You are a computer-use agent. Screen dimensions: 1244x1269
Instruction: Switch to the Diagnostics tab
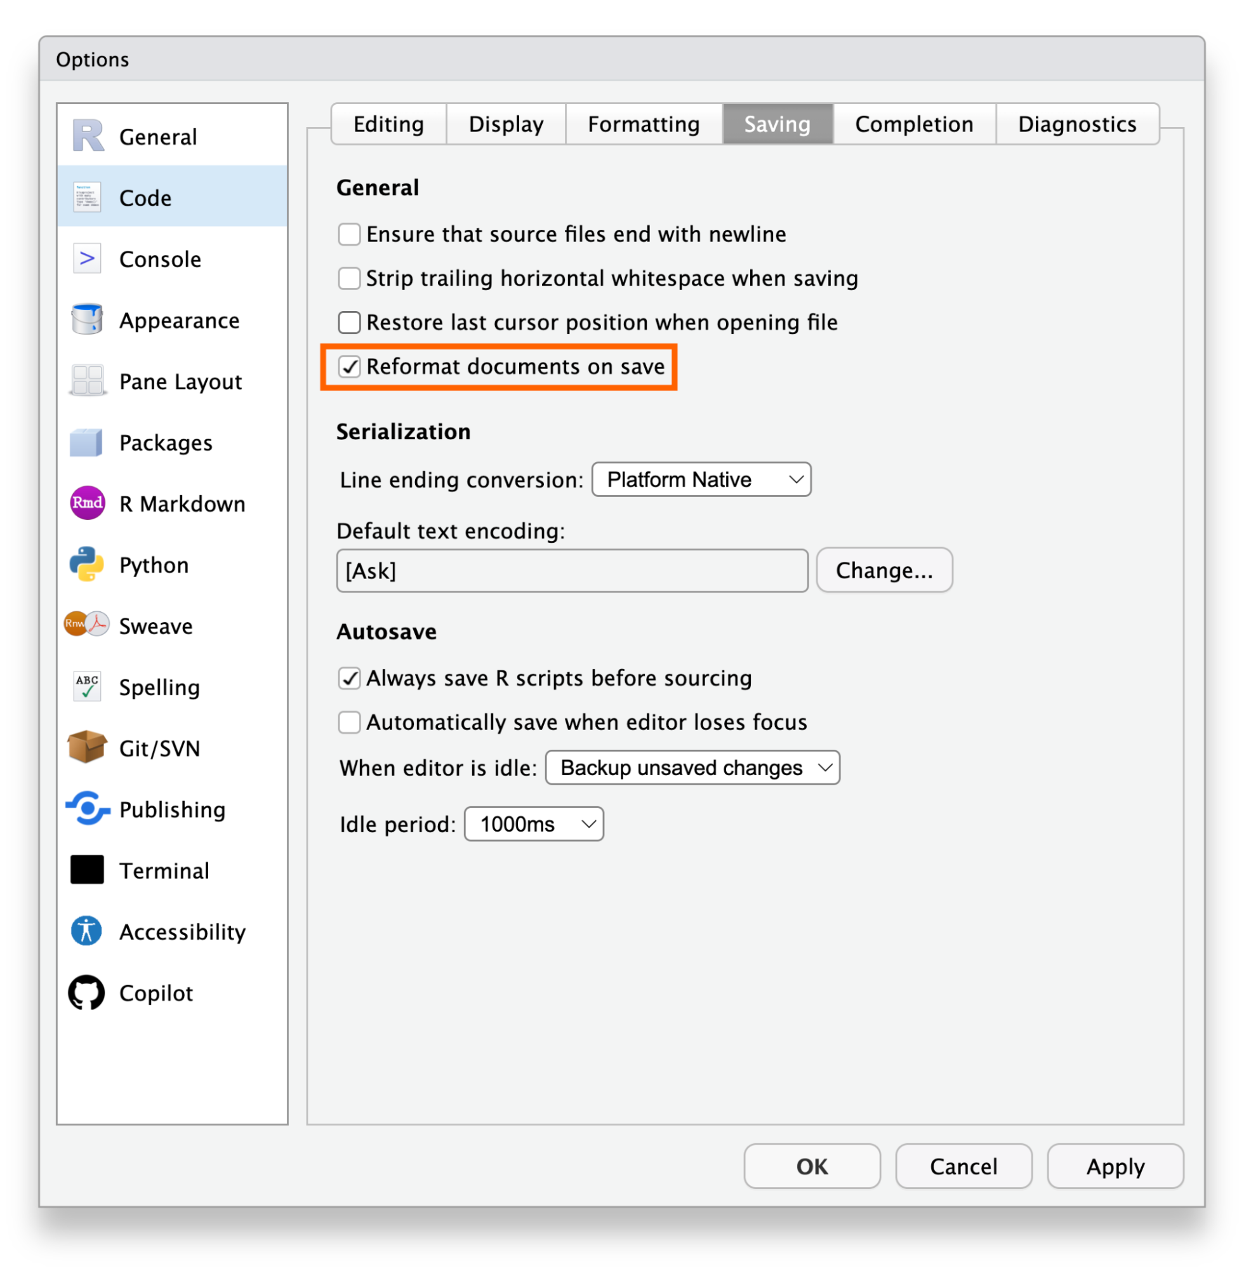(1076, 124)
